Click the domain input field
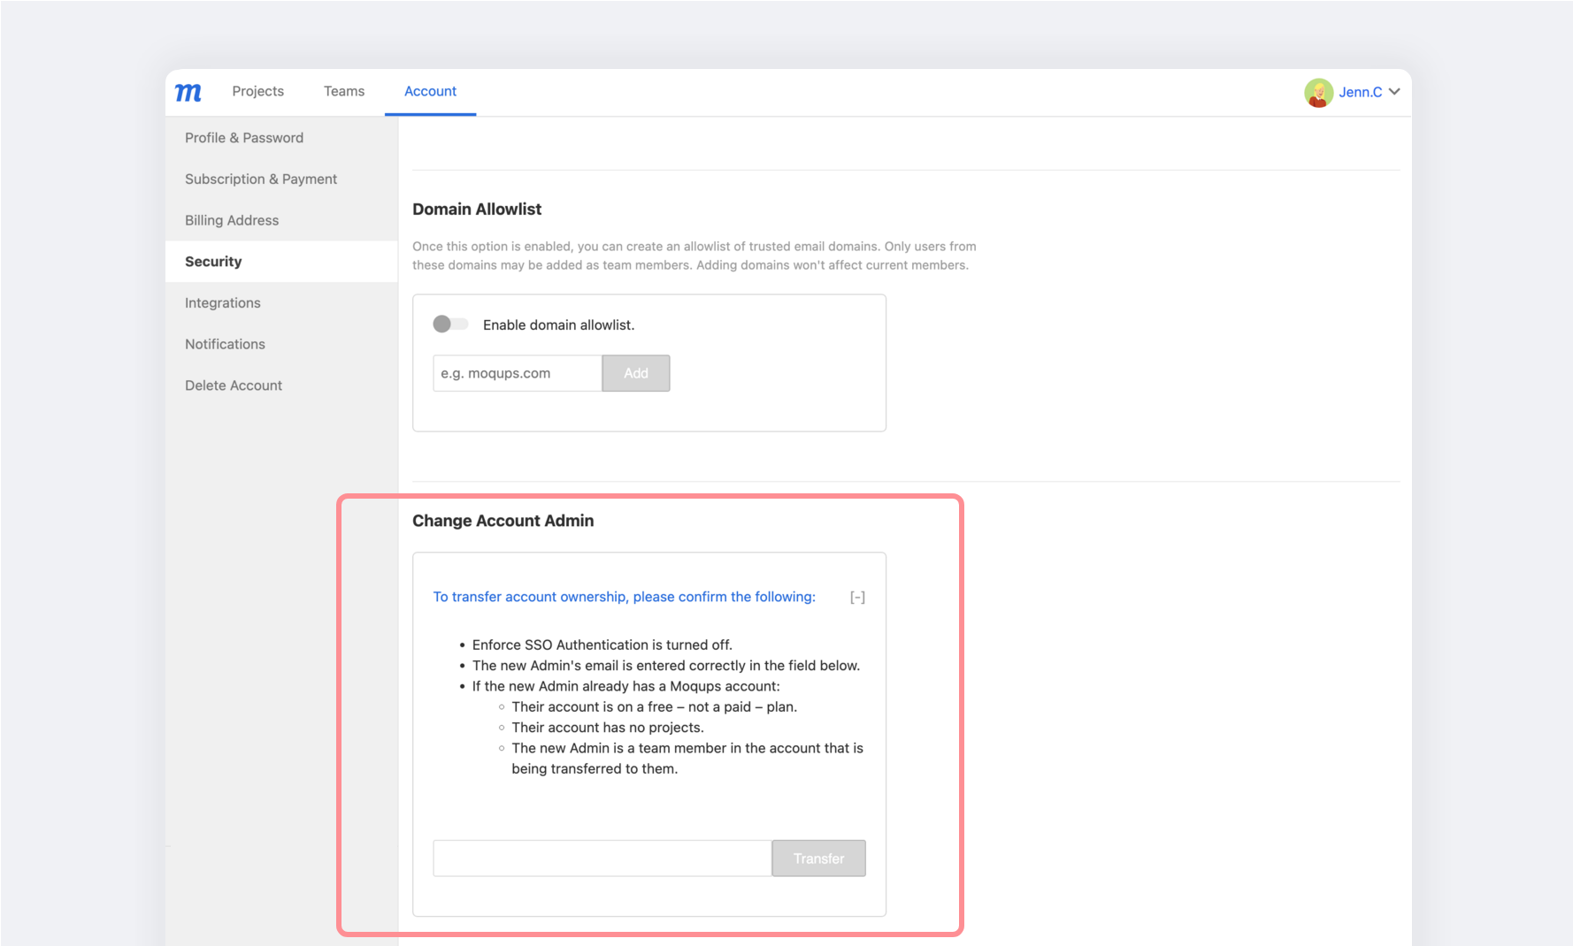The width and height of the screenshot is (1573, 946). tap(517, 373)
